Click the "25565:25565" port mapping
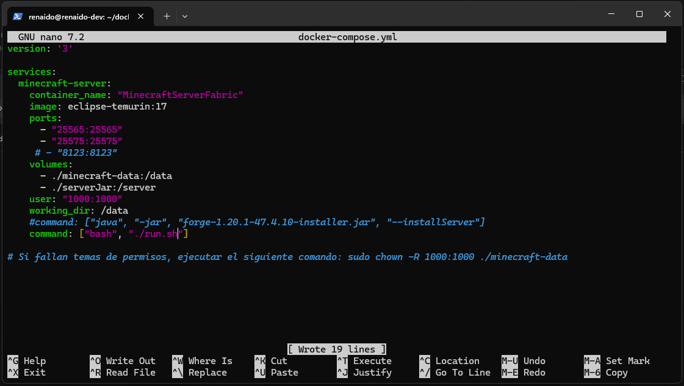Viewport: 684px width, 386px height. [x=87, y=130]
